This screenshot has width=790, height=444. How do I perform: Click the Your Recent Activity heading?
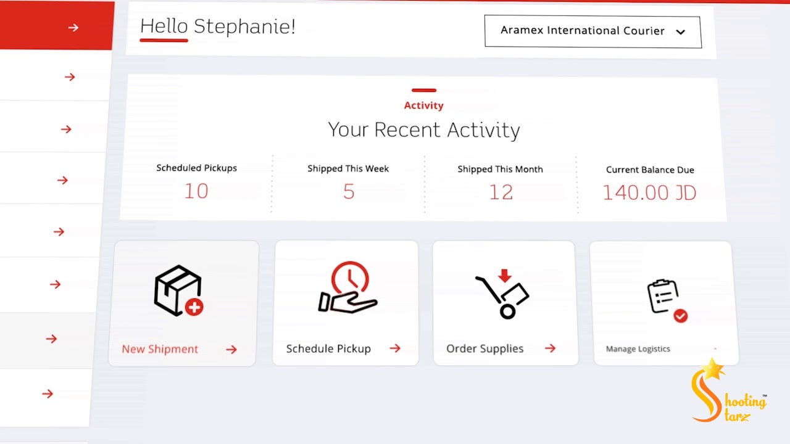tap(424, 130)
